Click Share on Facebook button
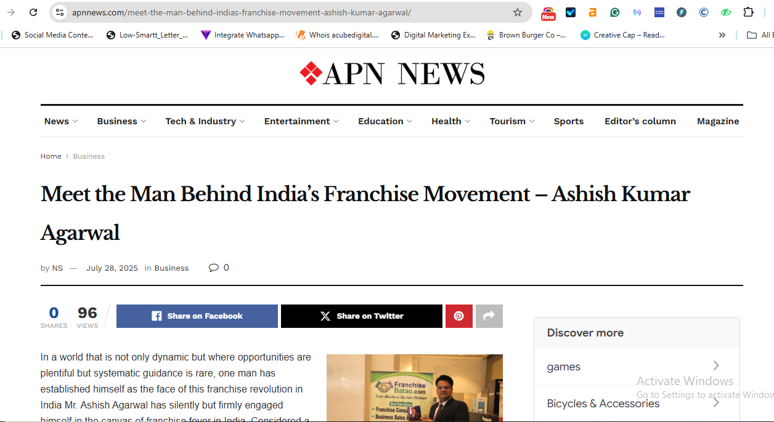This screenshot has width=774, height=422. (x=197, y=316)
